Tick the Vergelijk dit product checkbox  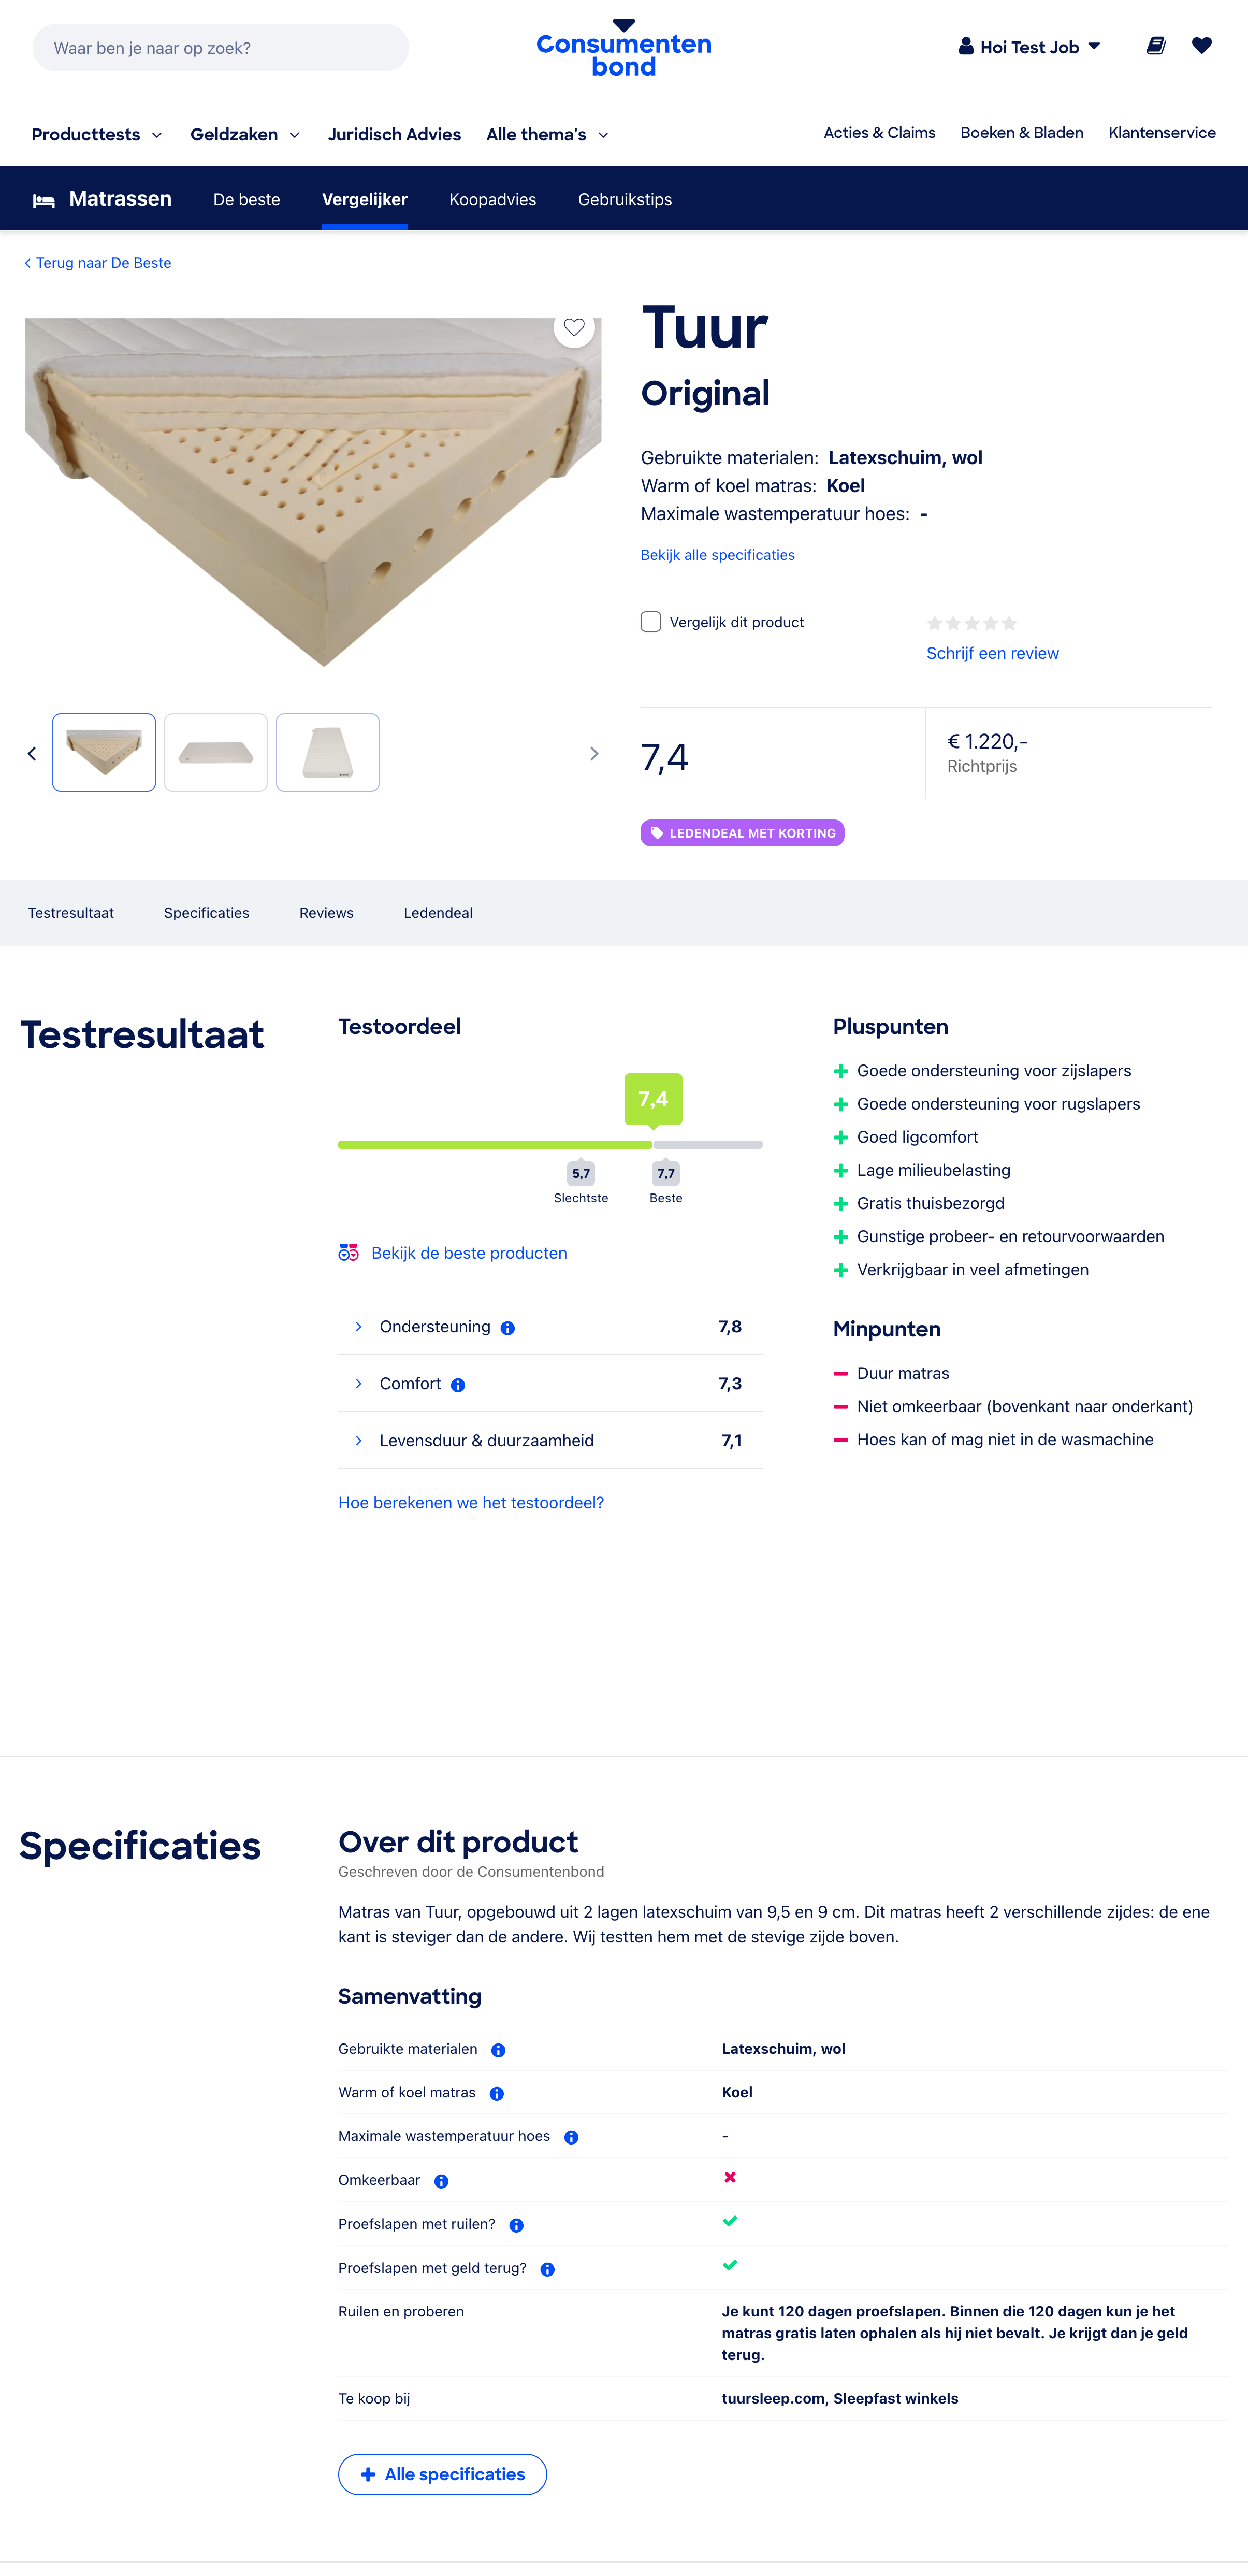tap(651, 622)
